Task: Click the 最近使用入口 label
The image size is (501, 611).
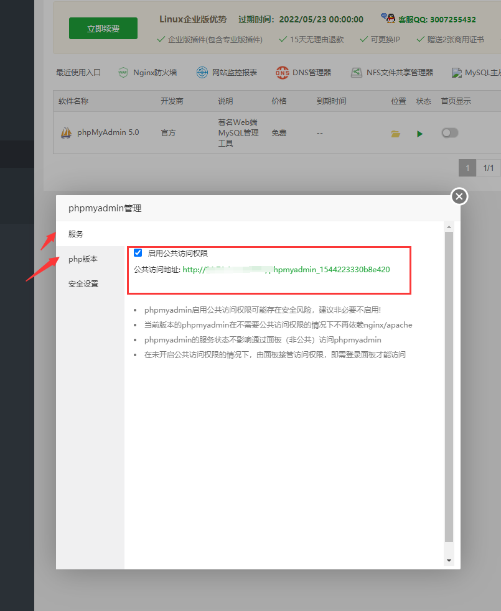Action: coord(78,73)
